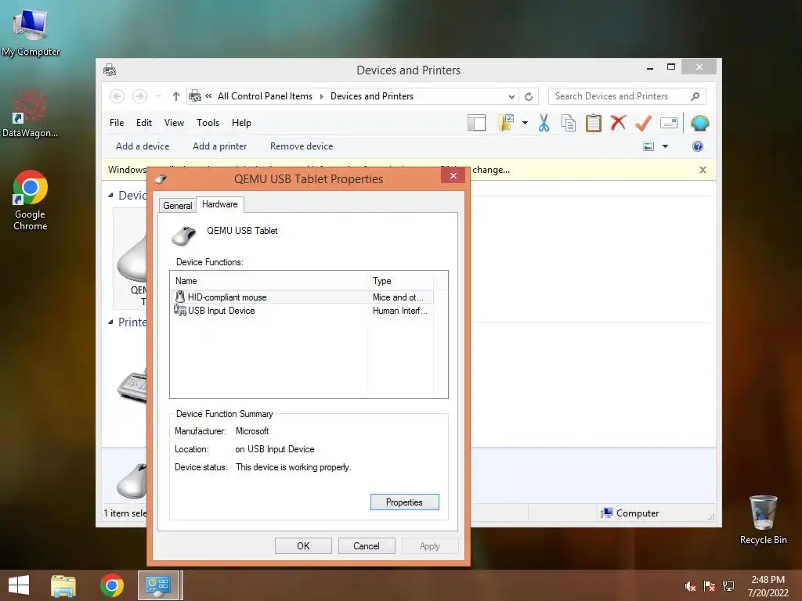Click All Control Panel Items breadcrumb
Image resolution: width=802 pixels, height=601 pixels.
tap(265, 96)
